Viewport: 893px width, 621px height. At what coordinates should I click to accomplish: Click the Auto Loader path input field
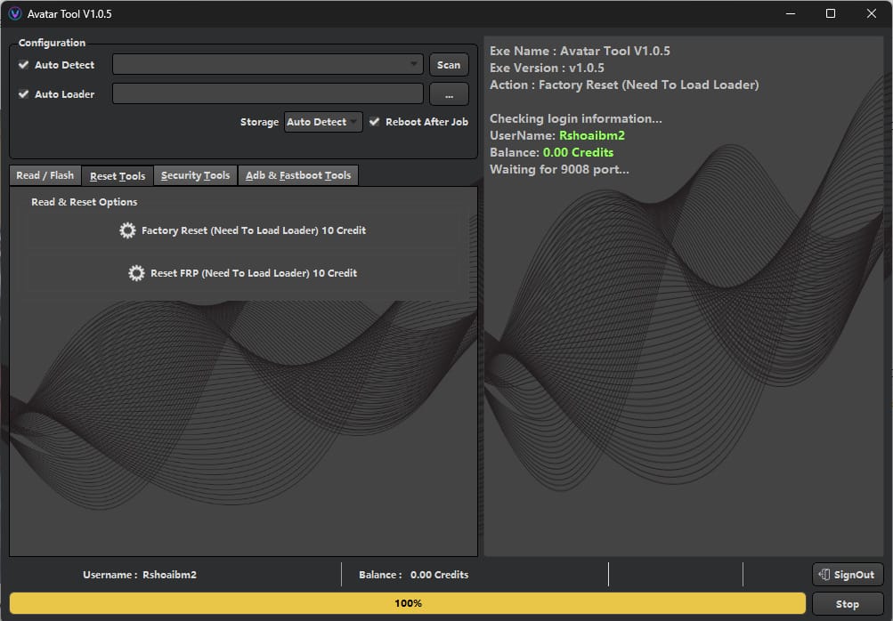tap(267, 94)
